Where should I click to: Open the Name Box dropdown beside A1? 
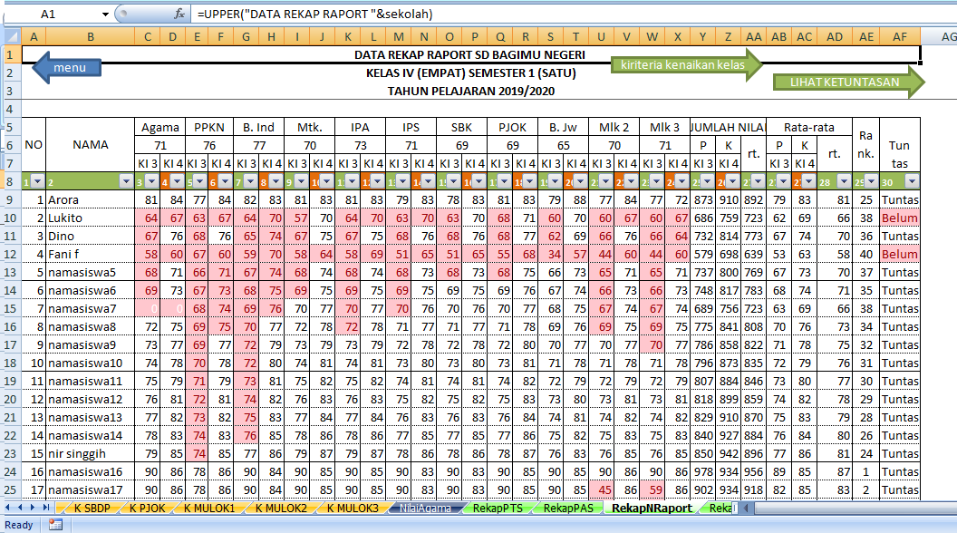pos(105,14)
